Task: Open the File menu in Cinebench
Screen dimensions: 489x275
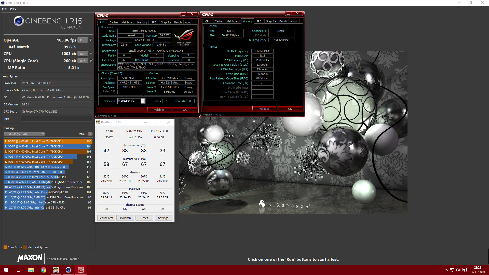Action: point(4,9)
